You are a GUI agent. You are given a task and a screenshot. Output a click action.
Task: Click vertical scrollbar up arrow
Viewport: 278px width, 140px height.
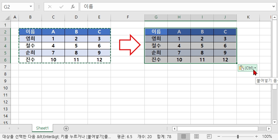coord(274,17)
